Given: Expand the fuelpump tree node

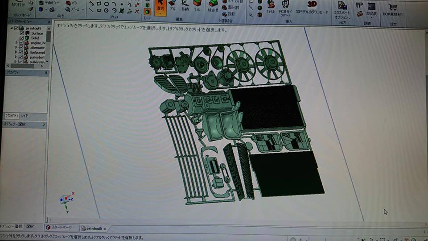Looking at the screenshot, I should 16,52.
